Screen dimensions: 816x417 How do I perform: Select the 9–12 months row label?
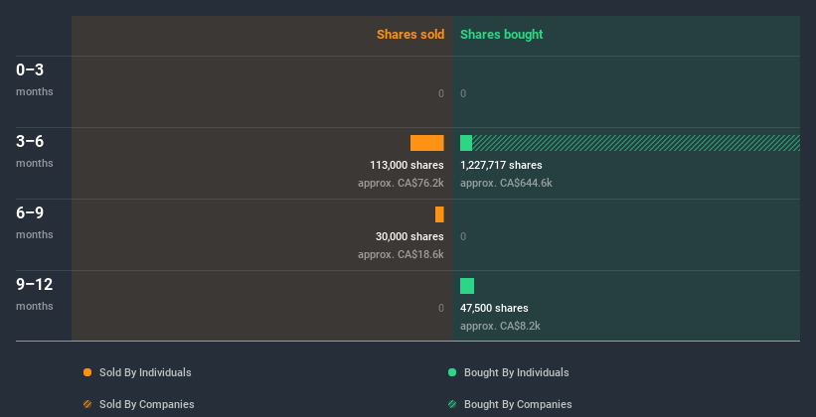(x=35, y=294)
